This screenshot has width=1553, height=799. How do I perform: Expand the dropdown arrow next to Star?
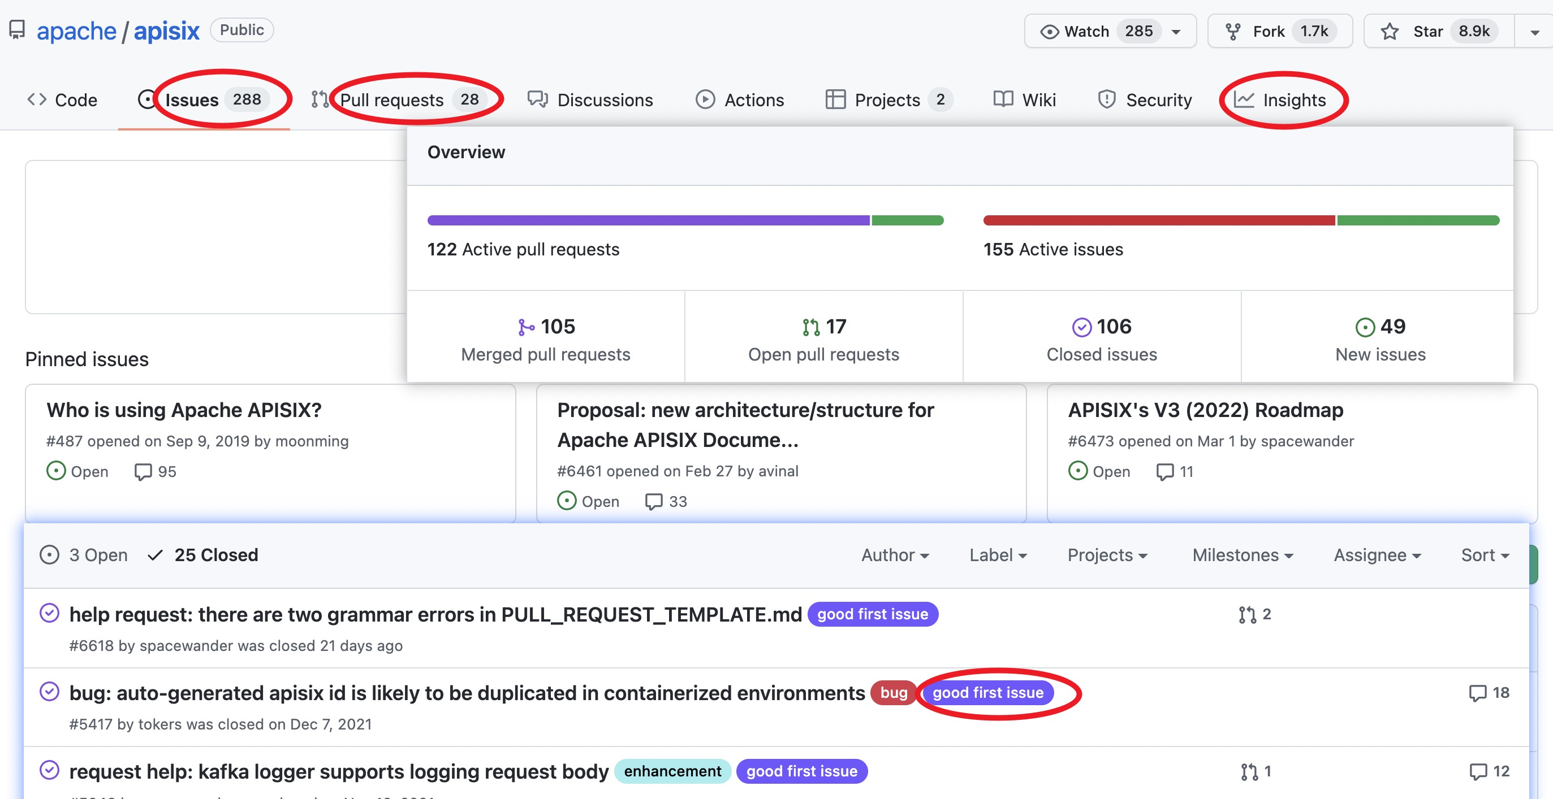point(1535,32)
